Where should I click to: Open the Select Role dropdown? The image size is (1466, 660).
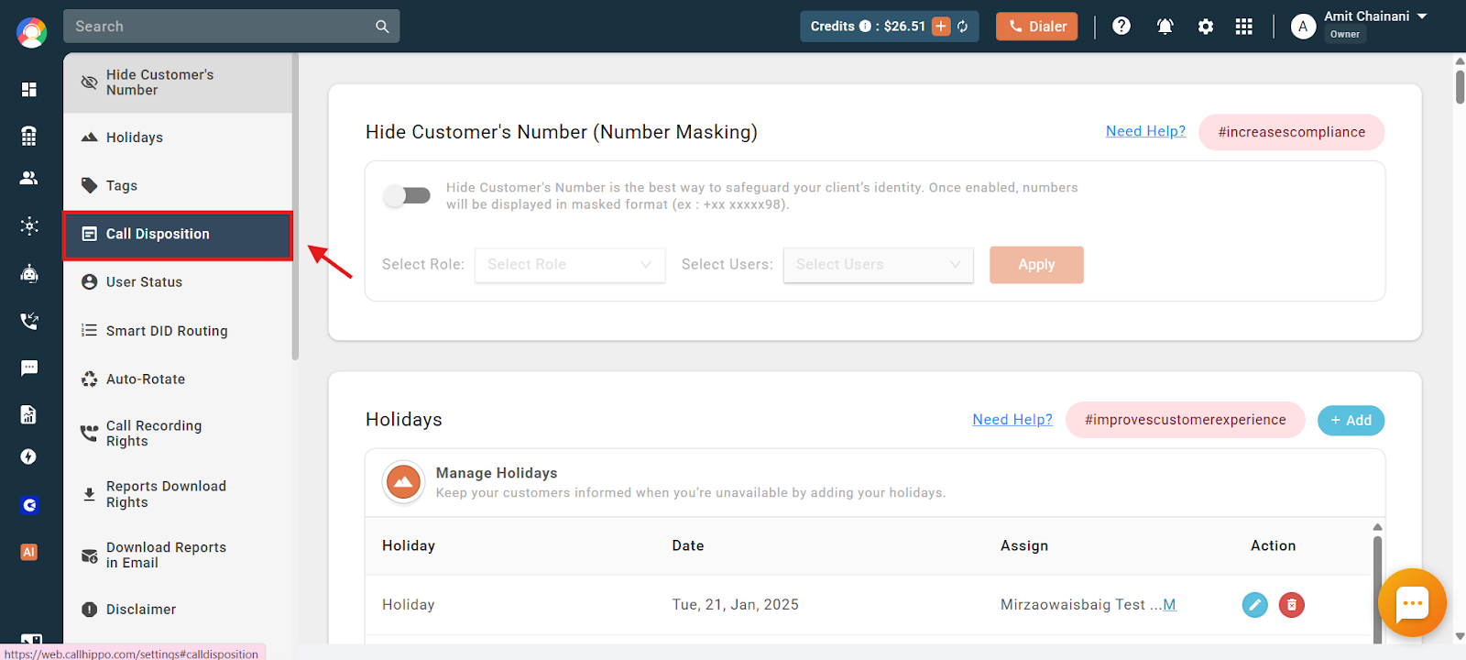[x=570, y=264]
